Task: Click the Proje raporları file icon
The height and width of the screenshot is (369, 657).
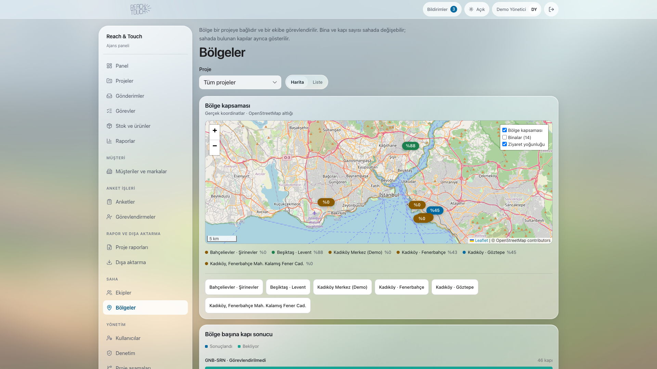Action: click(x=109, y=247)
